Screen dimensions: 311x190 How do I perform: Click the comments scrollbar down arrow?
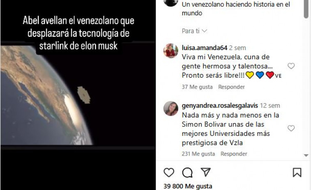click(x=306, y=156)
